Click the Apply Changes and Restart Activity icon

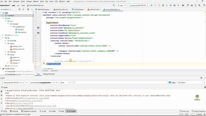click(155, 5)
